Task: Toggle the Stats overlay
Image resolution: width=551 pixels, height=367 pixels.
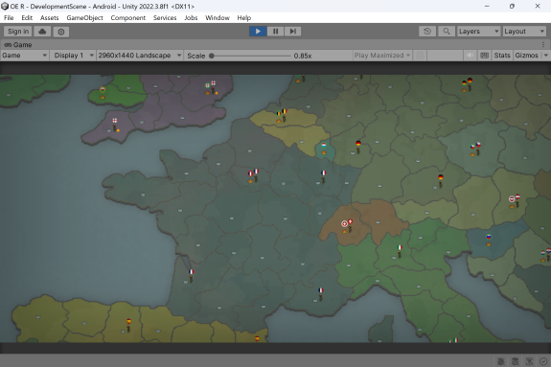Action: tap(502, 56)
